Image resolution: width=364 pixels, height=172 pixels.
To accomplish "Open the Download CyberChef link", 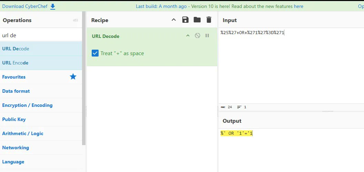I will [x=24, y=6].
